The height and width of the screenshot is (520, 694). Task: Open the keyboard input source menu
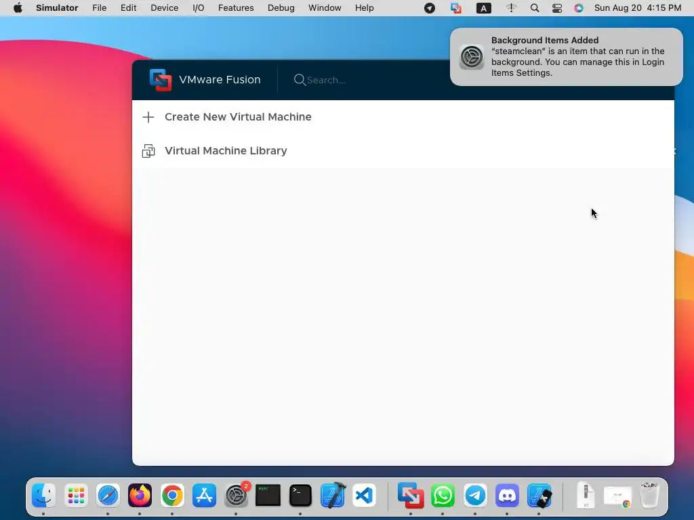click(483, 8)
